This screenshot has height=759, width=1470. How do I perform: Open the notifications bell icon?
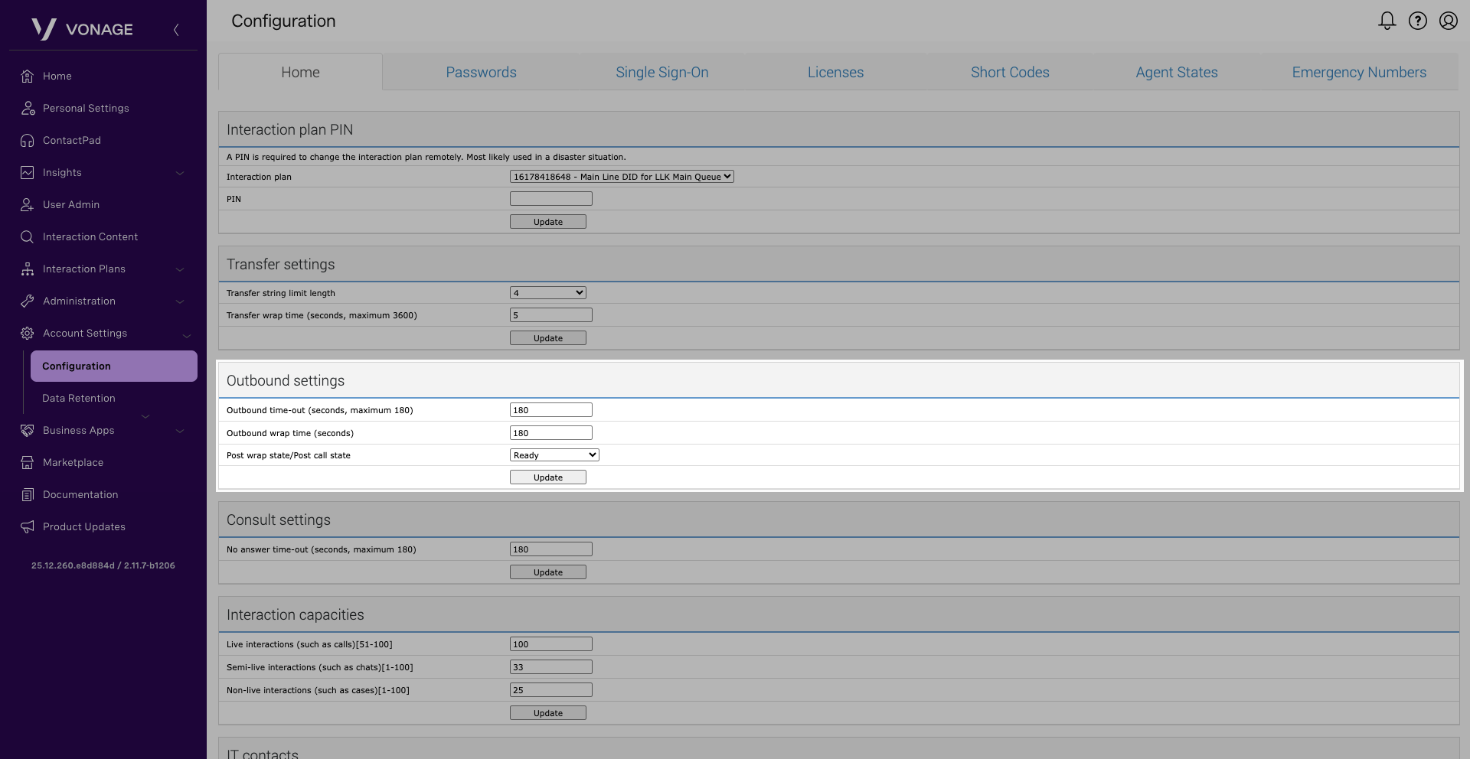tap(1387, 21)
